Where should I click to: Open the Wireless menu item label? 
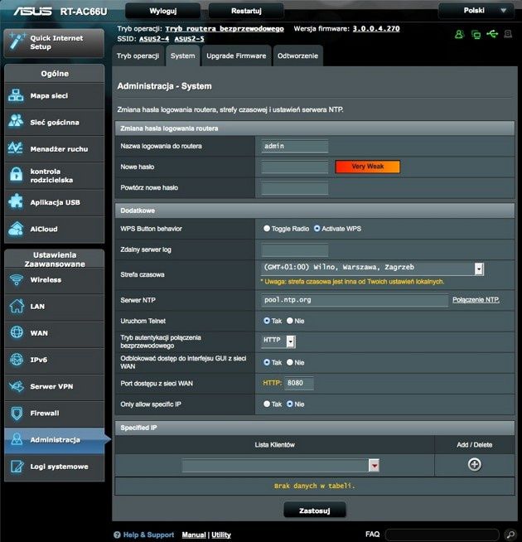pos(46,279)
